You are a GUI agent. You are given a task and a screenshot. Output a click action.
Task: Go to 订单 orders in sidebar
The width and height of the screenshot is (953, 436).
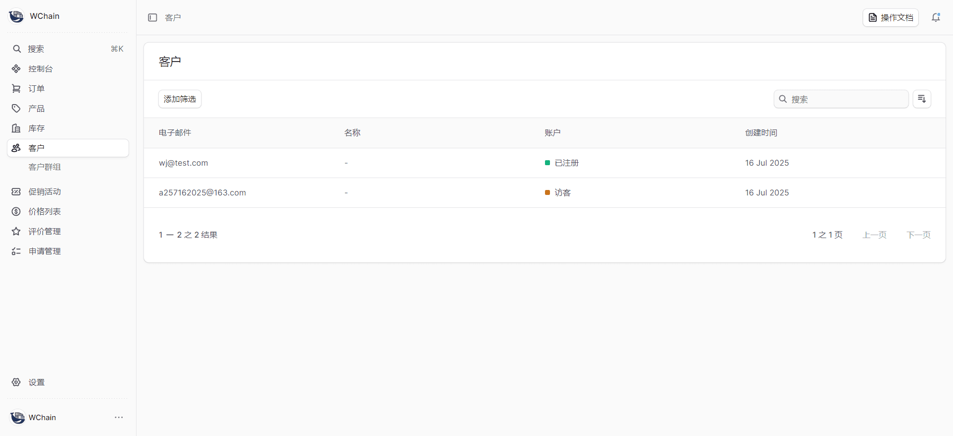(36, 89)
